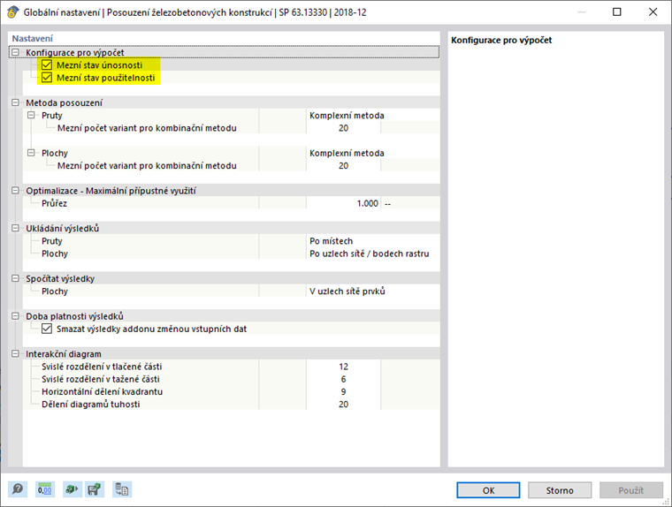The width and height of the screenshot is (672, 507).
Task: Edit Horizontální dělení kvadrantu value 9
Action: click(343, 391)
